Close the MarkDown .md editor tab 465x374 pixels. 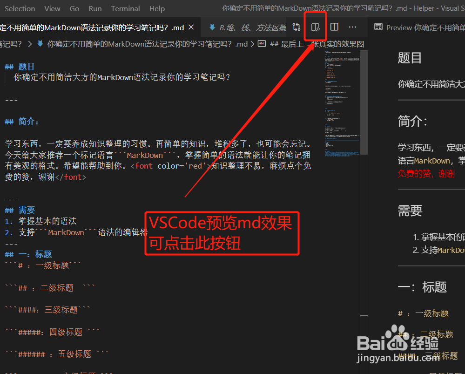point(191,27)
